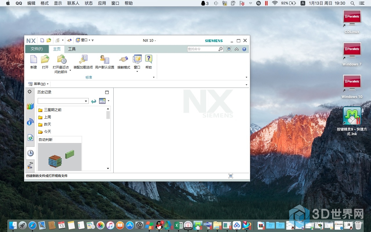Open the Web Browser icon in sidebar
The height and width of the screenshot is (232, 371).
[30, 137]
